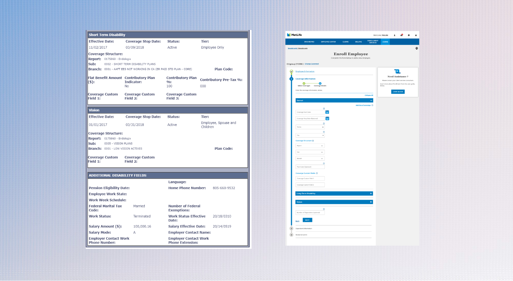Screen dimensions: 513x281
Task: Click the lock icon in header
Action: [x=416, y=35]
